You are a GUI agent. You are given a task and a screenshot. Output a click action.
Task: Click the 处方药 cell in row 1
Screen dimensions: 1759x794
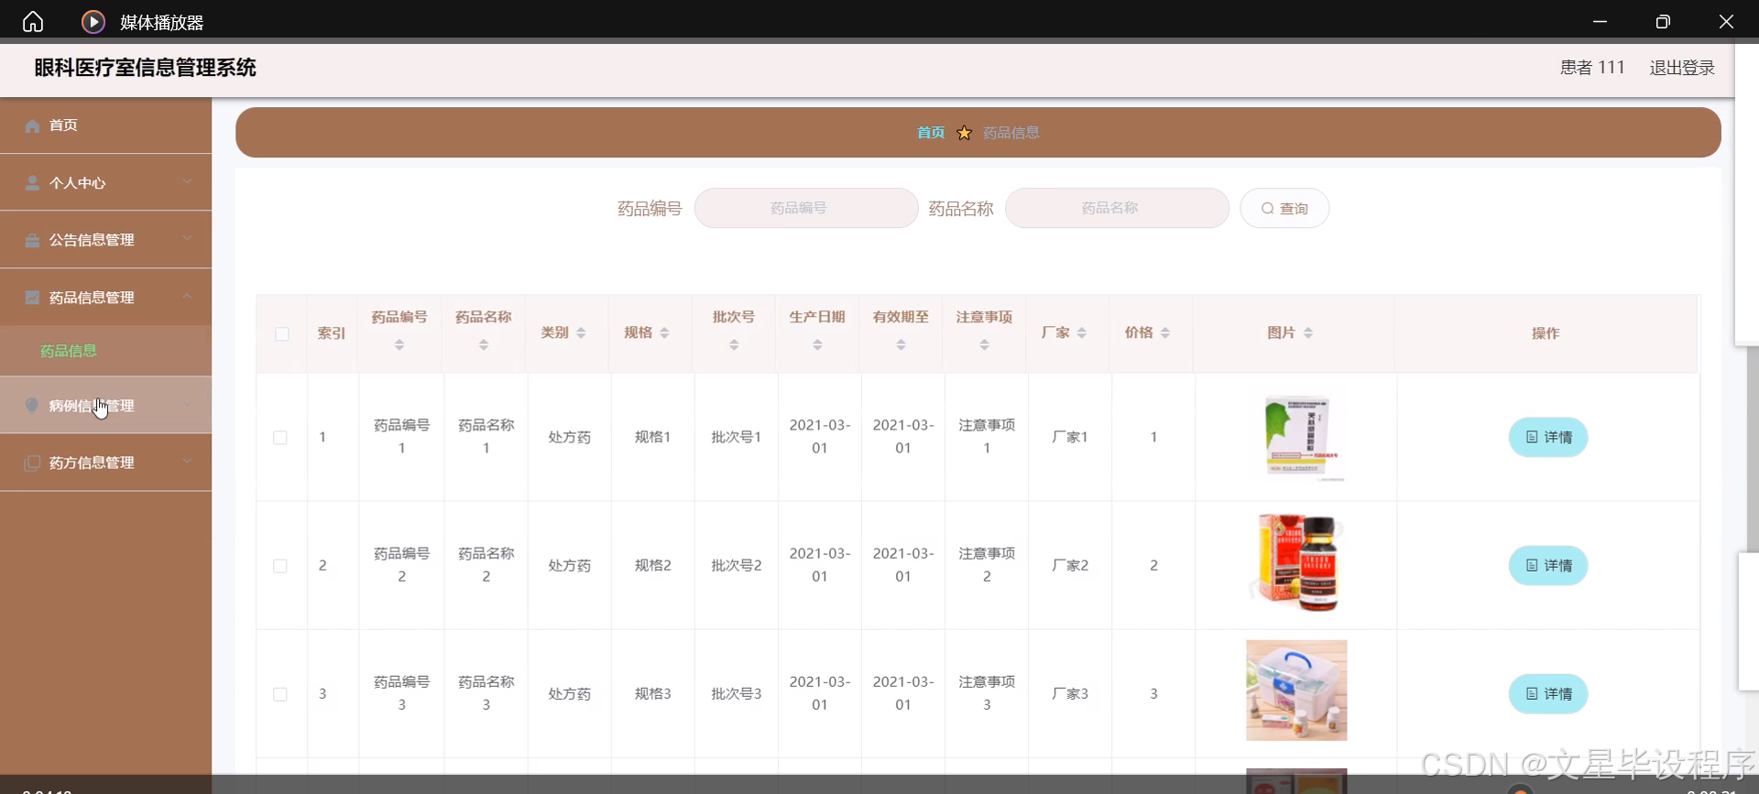click(x=570, y=438)
